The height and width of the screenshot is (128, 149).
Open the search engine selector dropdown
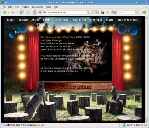click(116, 13)
